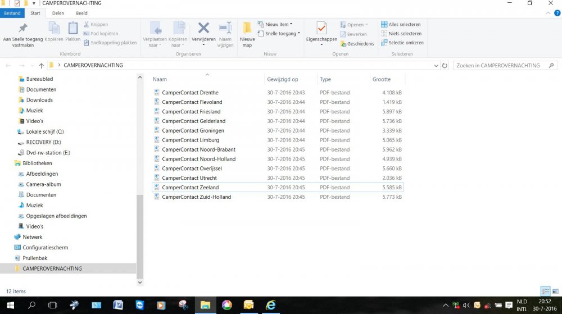The width and height of the screenshot is (562, 314).
Task: Expand the address bar history dropdown arrow
Action: 437,65
